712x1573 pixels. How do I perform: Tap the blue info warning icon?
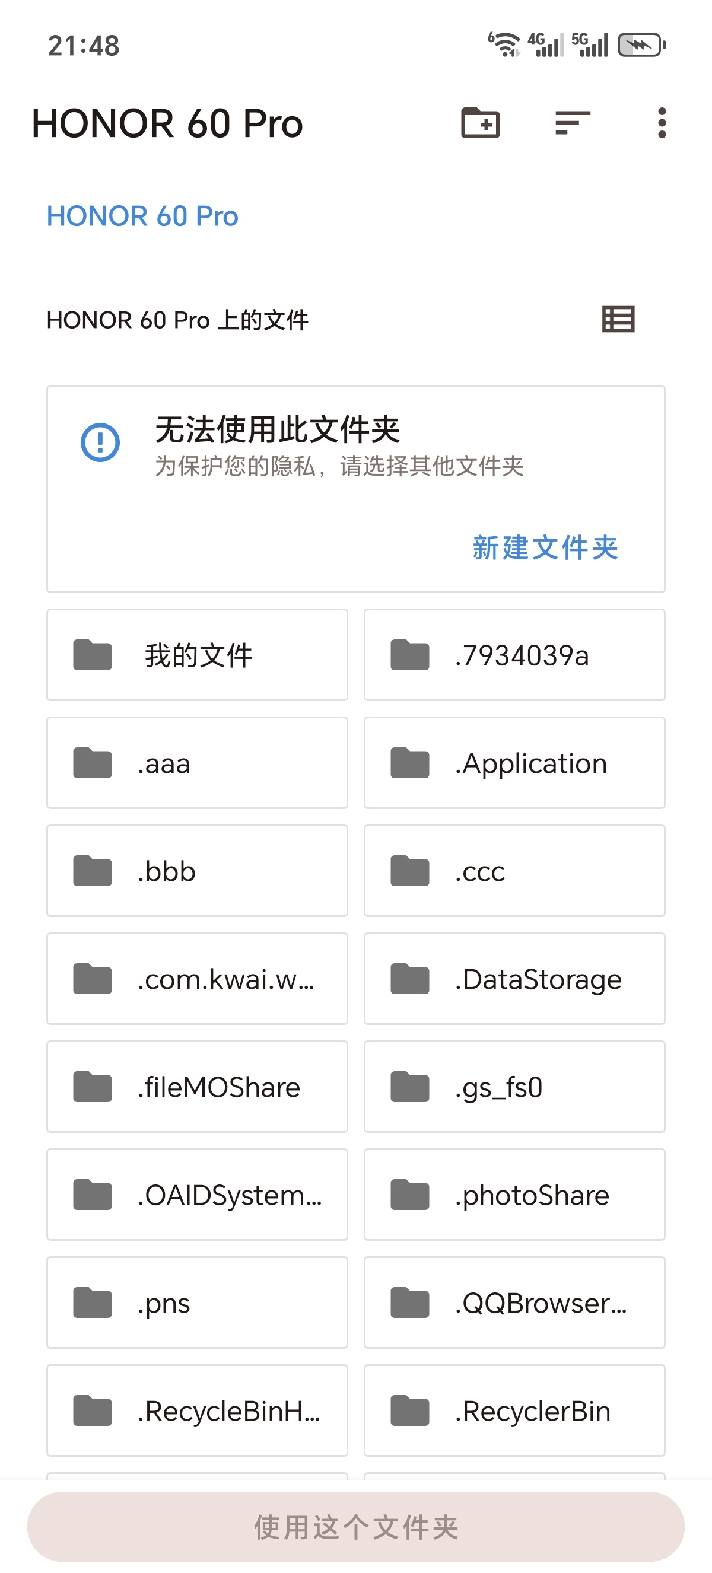(x=100, y=442)
